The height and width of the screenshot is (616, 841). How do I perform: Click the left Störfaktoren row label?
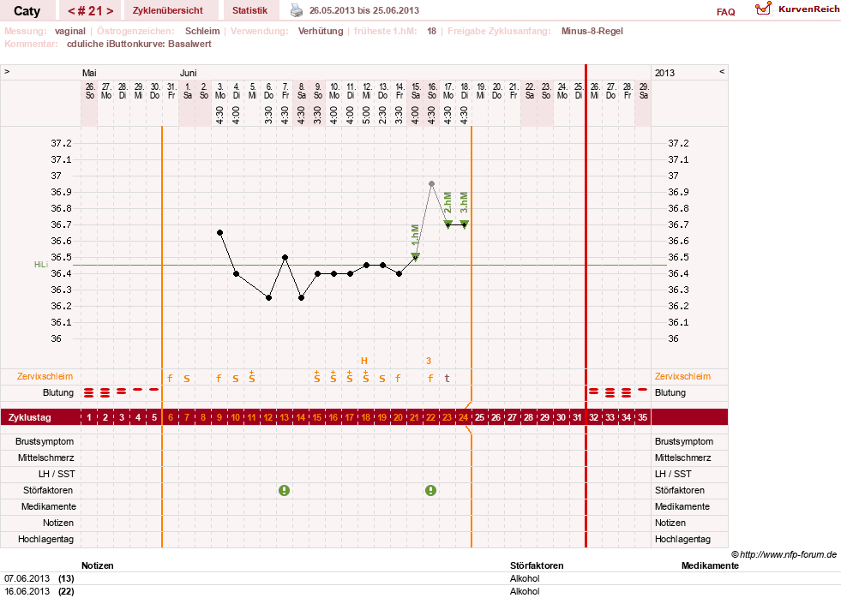(x=48, y=490)
